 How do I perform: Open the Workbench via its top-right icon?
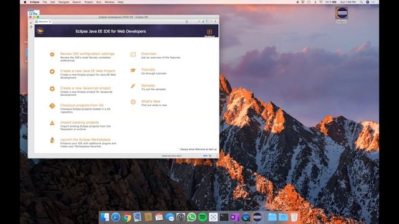[209, 32]
